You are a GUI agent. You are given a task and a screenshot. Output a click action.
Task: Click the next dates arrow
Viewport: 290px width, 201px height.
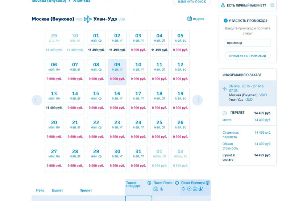tap(198, 100)
